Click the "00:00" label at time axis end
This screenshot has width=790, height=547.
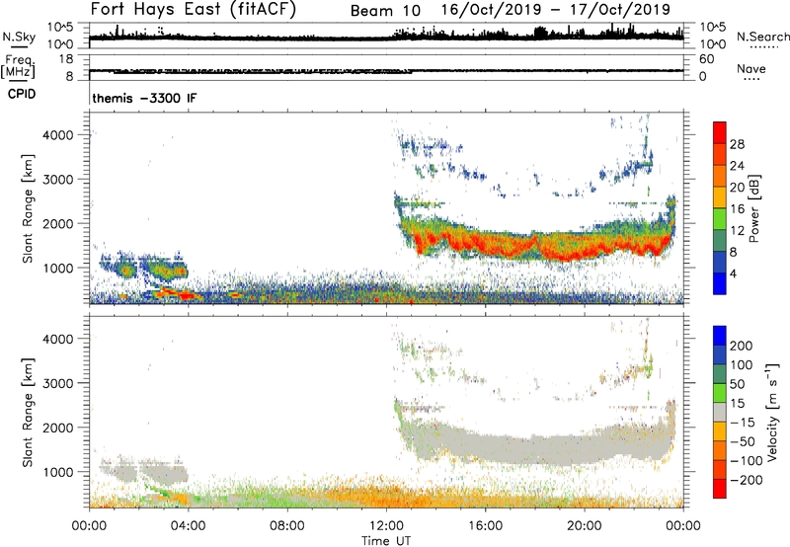click(x=683, y=526)
